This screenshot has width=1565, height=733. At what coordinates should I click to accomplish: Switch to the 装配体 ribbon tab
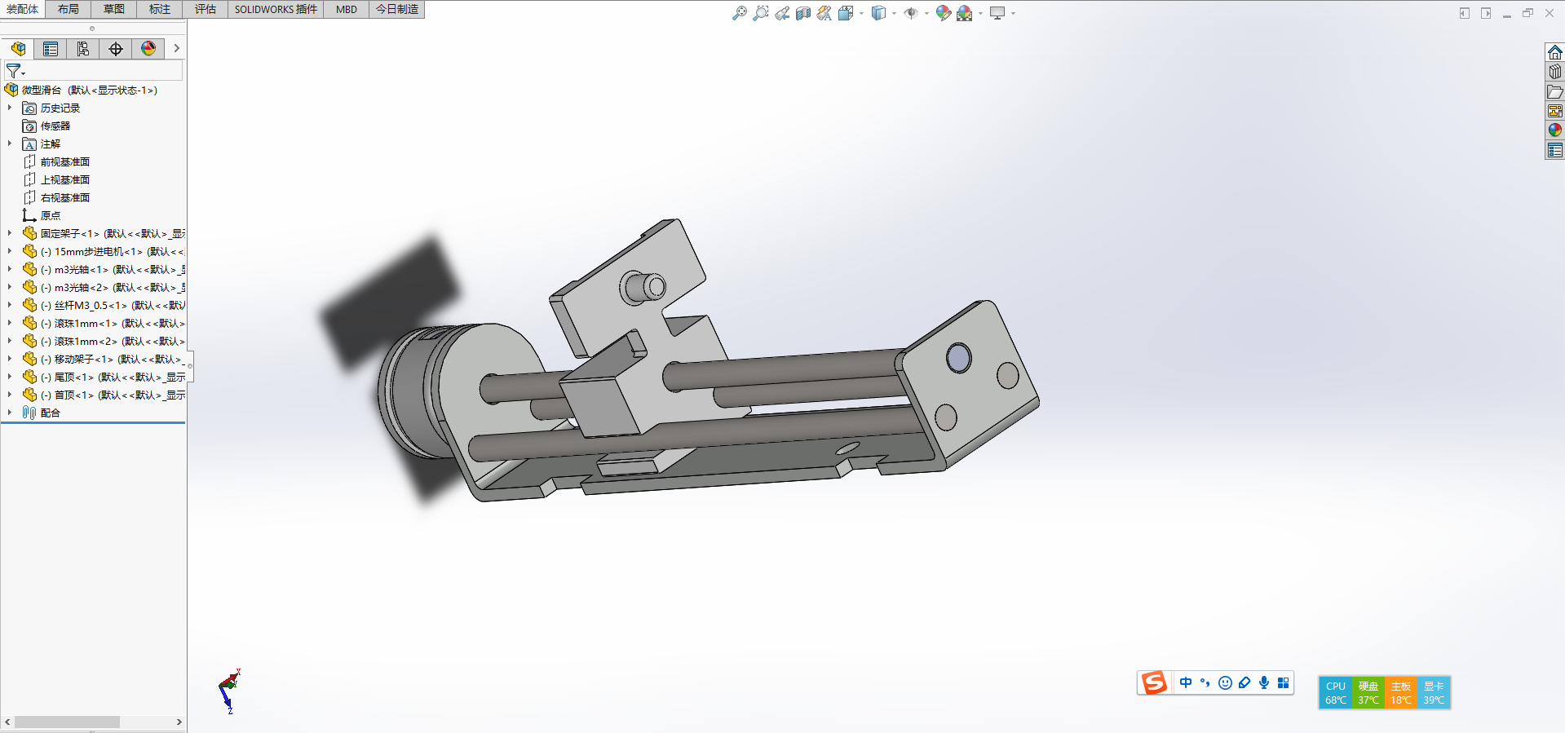[23, 9]
